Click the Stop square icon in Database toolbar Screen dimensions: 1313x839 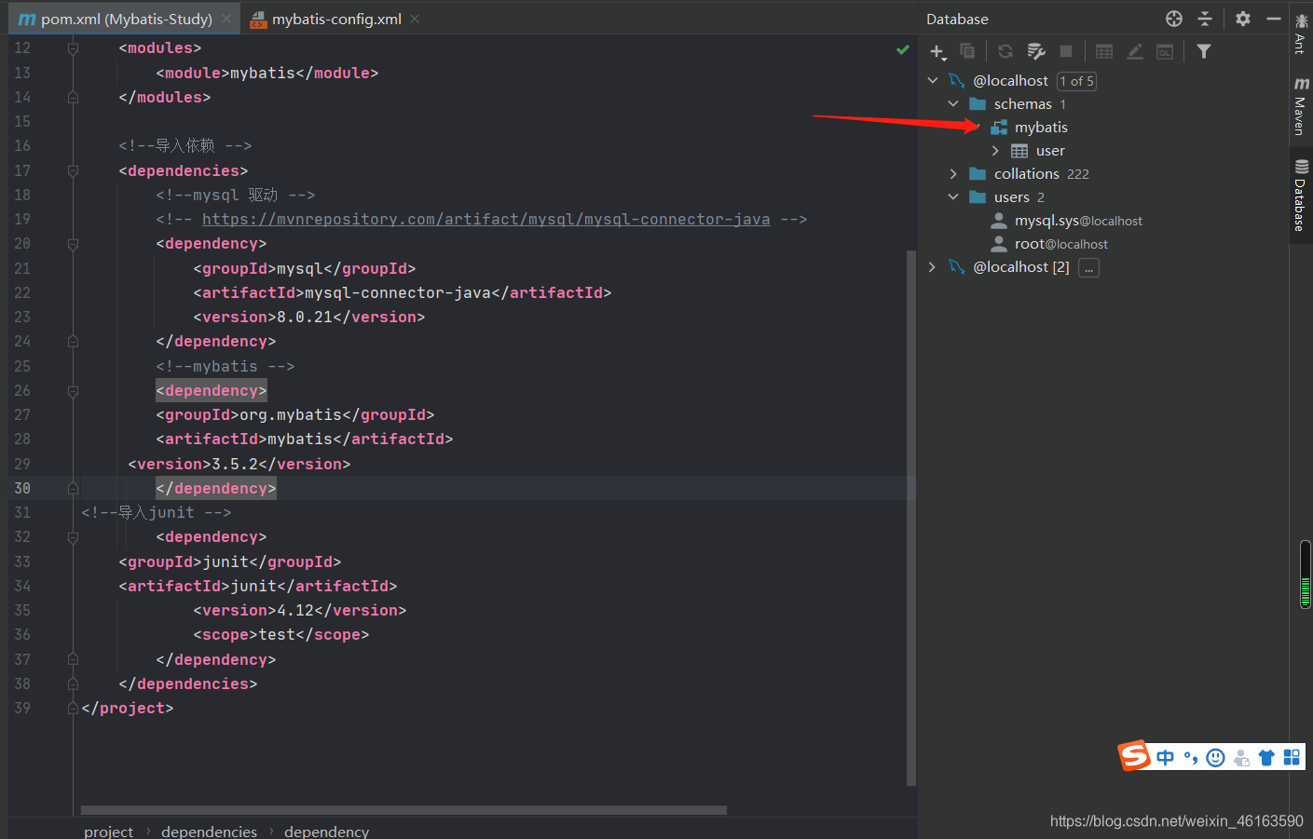[1066, 51]
